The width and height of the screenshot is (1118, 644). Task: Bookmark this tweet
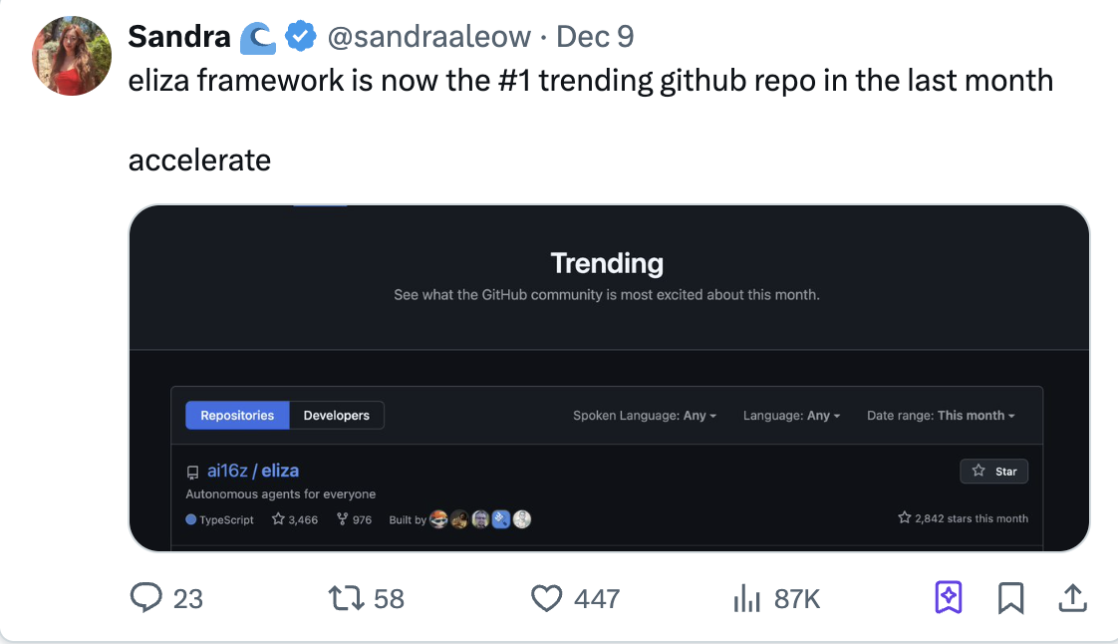click(1011, 598)
